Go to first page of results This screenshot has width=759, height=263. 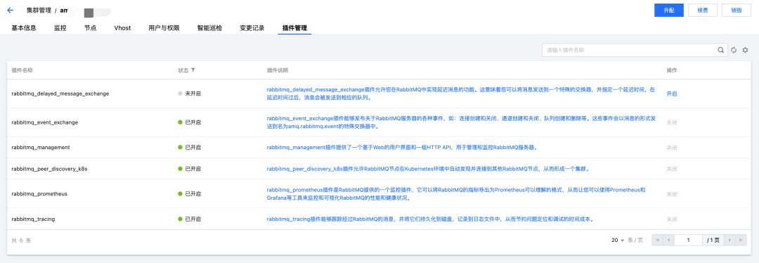pos(657,240)
